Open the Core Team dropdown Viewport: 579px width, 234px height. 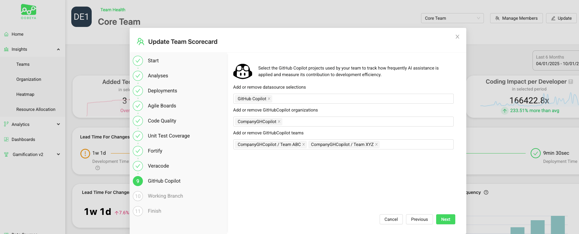click(452, 18)
